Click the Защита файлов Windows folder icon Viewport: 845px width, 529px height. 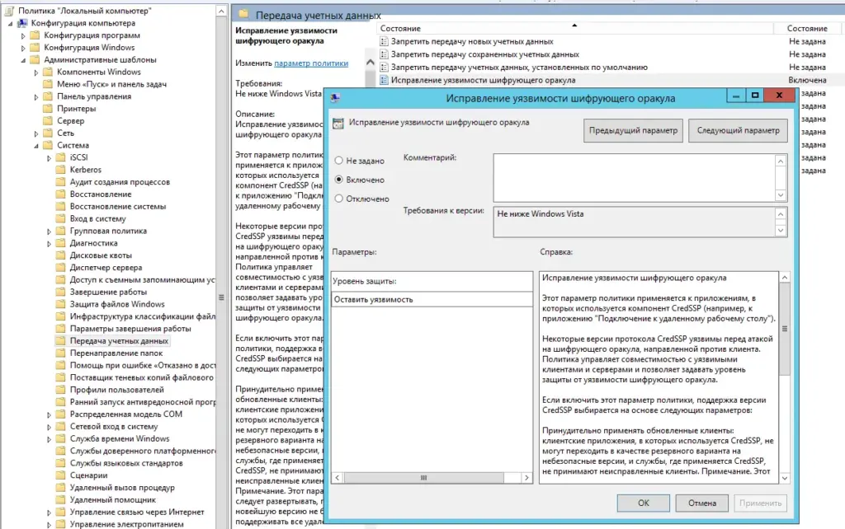pos(61,304)
